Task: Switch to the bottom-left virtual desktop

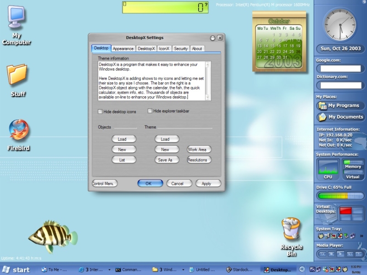Action: click(345, 217)
